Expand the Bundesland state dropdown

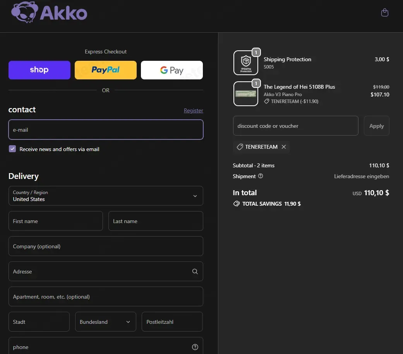[105, 322]
